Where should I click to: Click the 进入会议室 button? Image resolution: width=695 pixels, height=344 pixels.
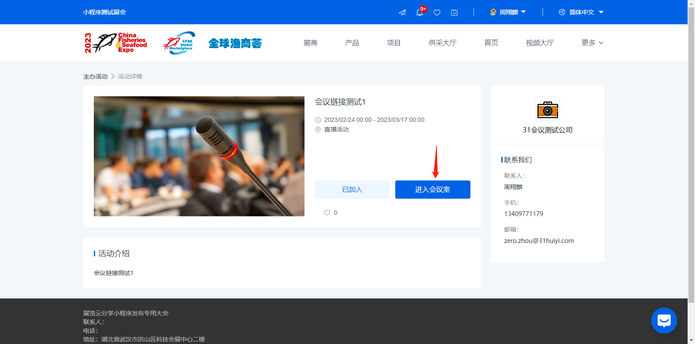coord(433,190)
